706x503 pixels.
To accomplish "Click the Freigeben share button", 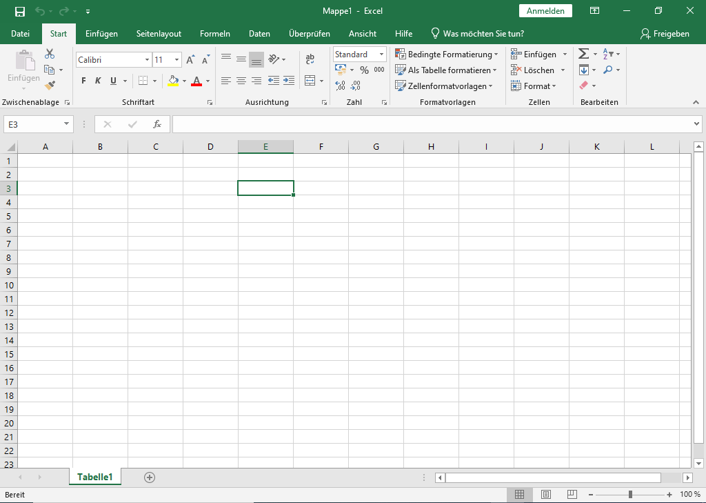I will [665, 34].
